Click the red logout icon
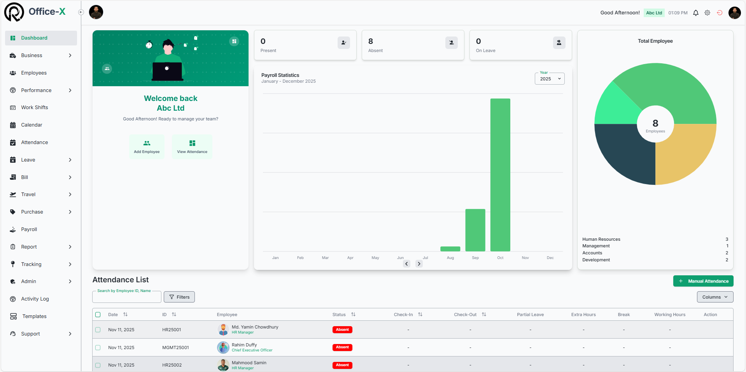 coord(720,13)
